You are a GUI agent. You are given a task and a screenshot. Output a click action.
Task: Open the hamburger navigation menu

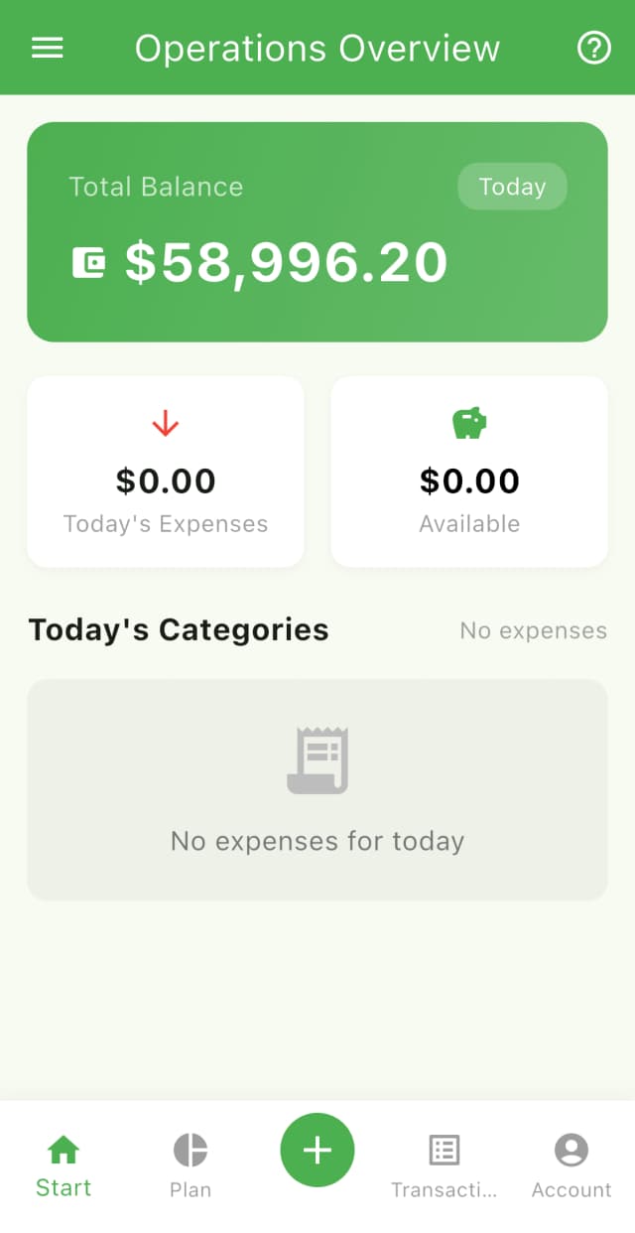pyautogui.click(x=47, y=48)
